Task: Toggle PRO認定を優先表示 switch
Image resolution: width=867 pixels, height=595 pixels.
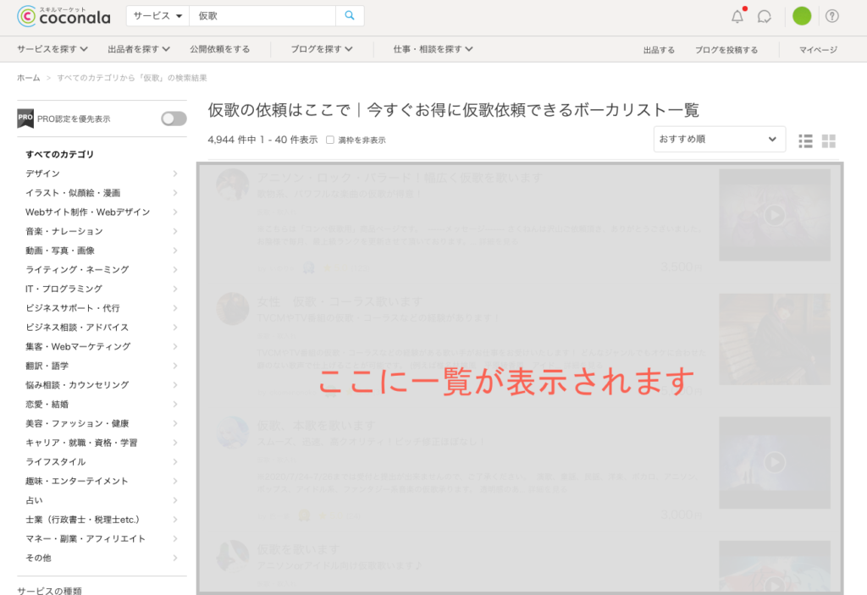Action: click(x=174, y=118)
